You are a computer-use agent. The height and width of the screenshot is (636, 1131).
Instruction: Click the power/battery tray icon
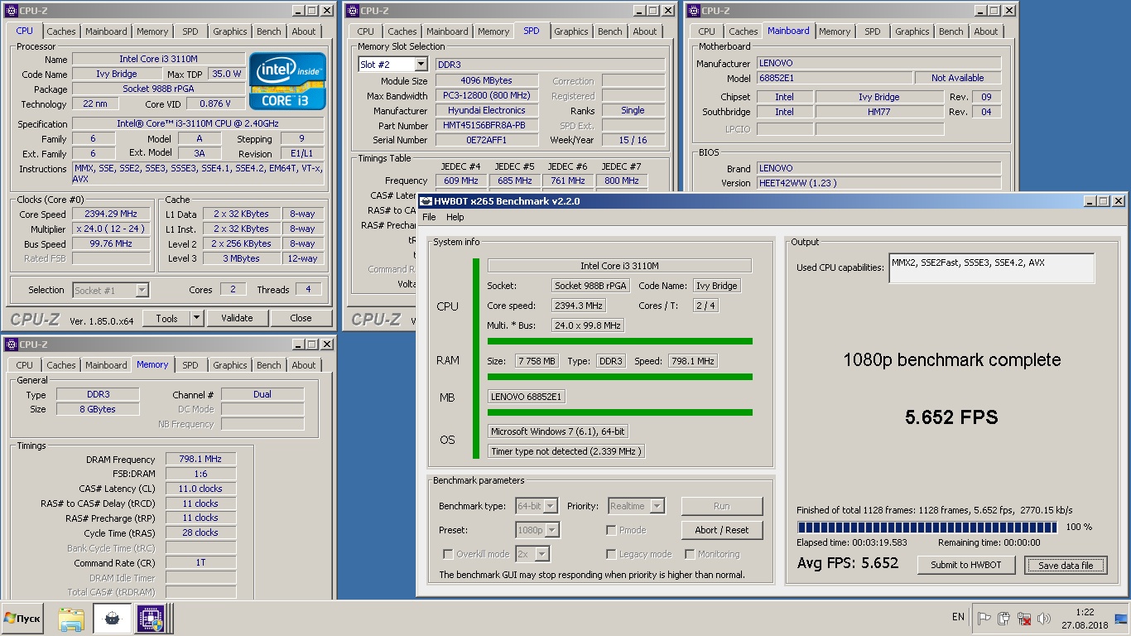point(1004,618)
